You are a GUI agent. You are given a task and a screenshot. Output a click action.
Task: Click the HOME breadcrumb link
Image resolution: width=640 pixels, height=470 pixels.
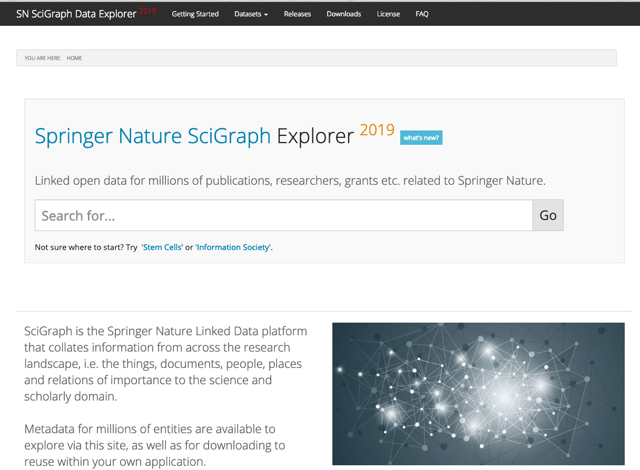[74, 58]
